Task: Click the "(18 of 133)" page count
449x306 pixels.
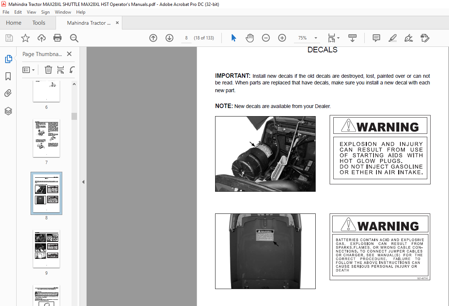Action: (x=204, y=38)
